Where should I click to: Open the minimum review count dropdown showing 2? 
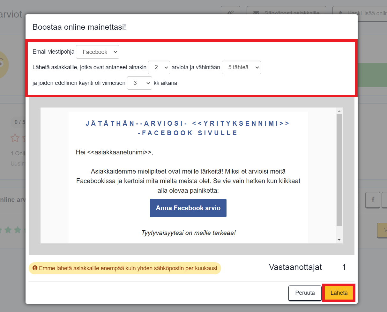coord(159,67)
